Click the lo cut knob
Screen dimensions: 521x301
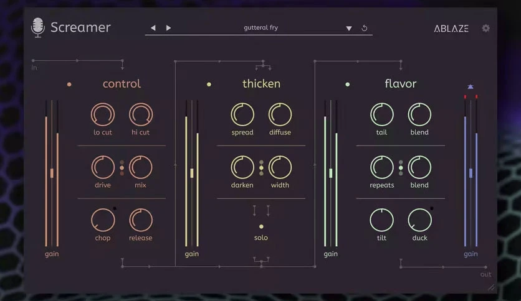[x=103, y=114]
